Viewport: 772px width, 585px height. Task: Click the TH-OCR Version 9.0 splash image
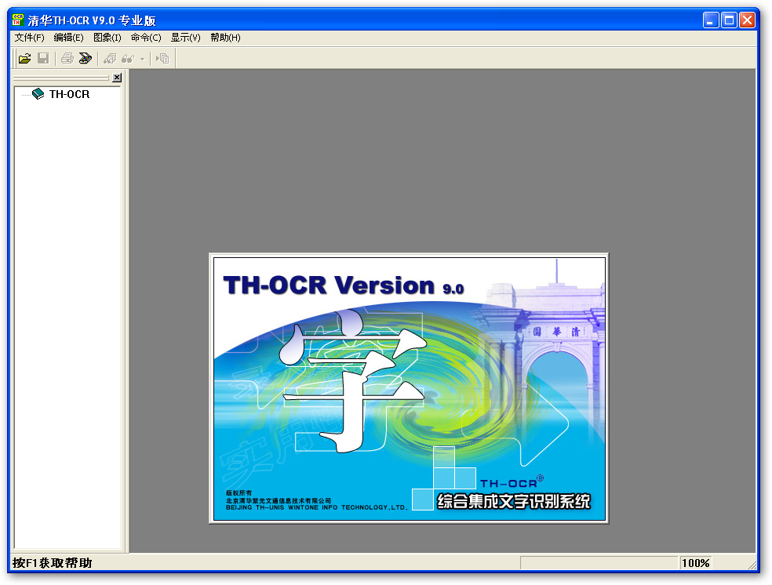coord(409,389)
